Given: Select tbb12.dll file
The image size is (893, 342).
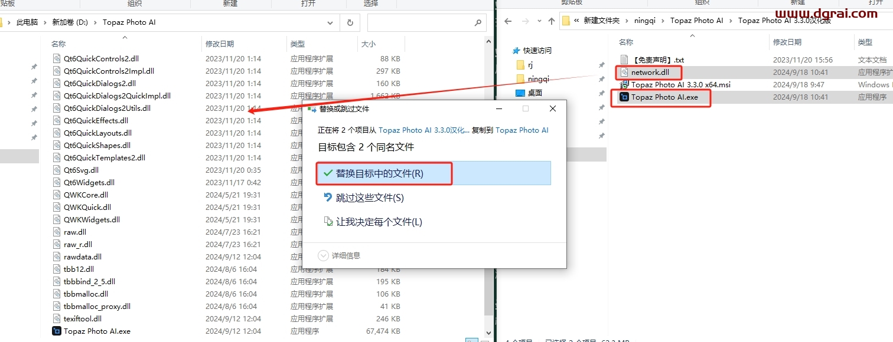Looking at the screenshot, I should point(79,269).
